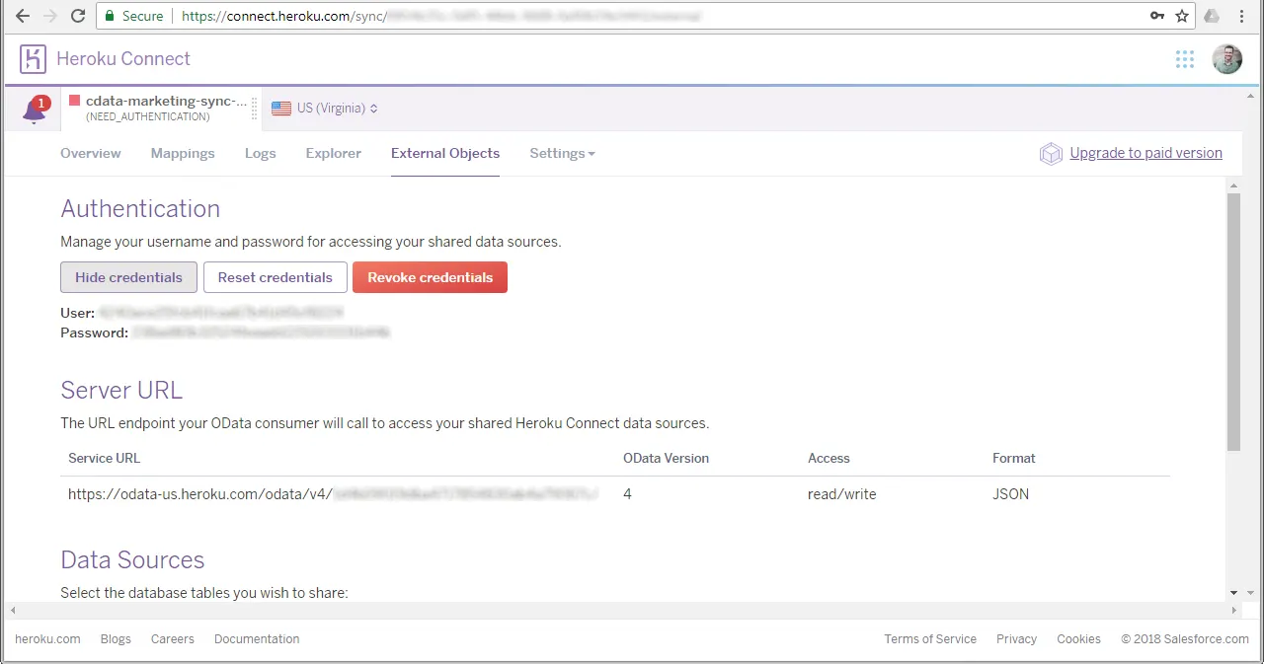
Task: Click the read/write access value
Action: click(842, 494)
